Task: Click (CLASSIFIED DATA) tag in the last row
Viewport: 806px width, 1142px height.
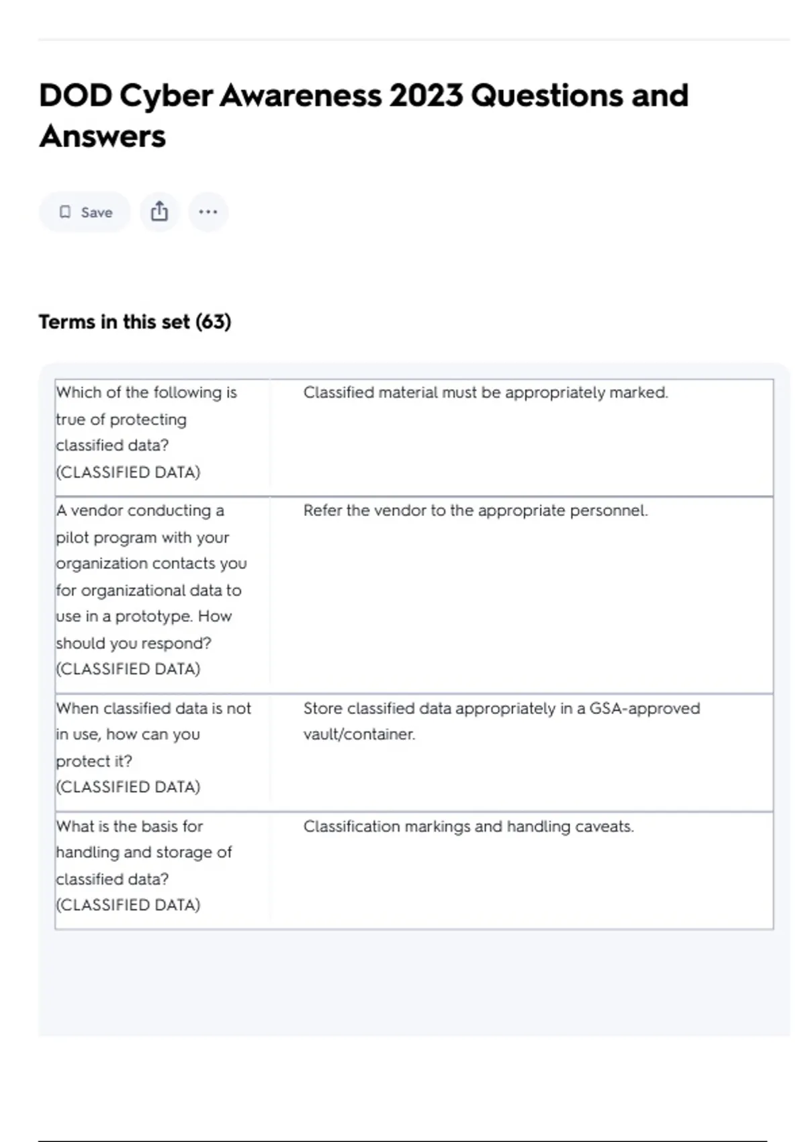Action: pos(128,905)
